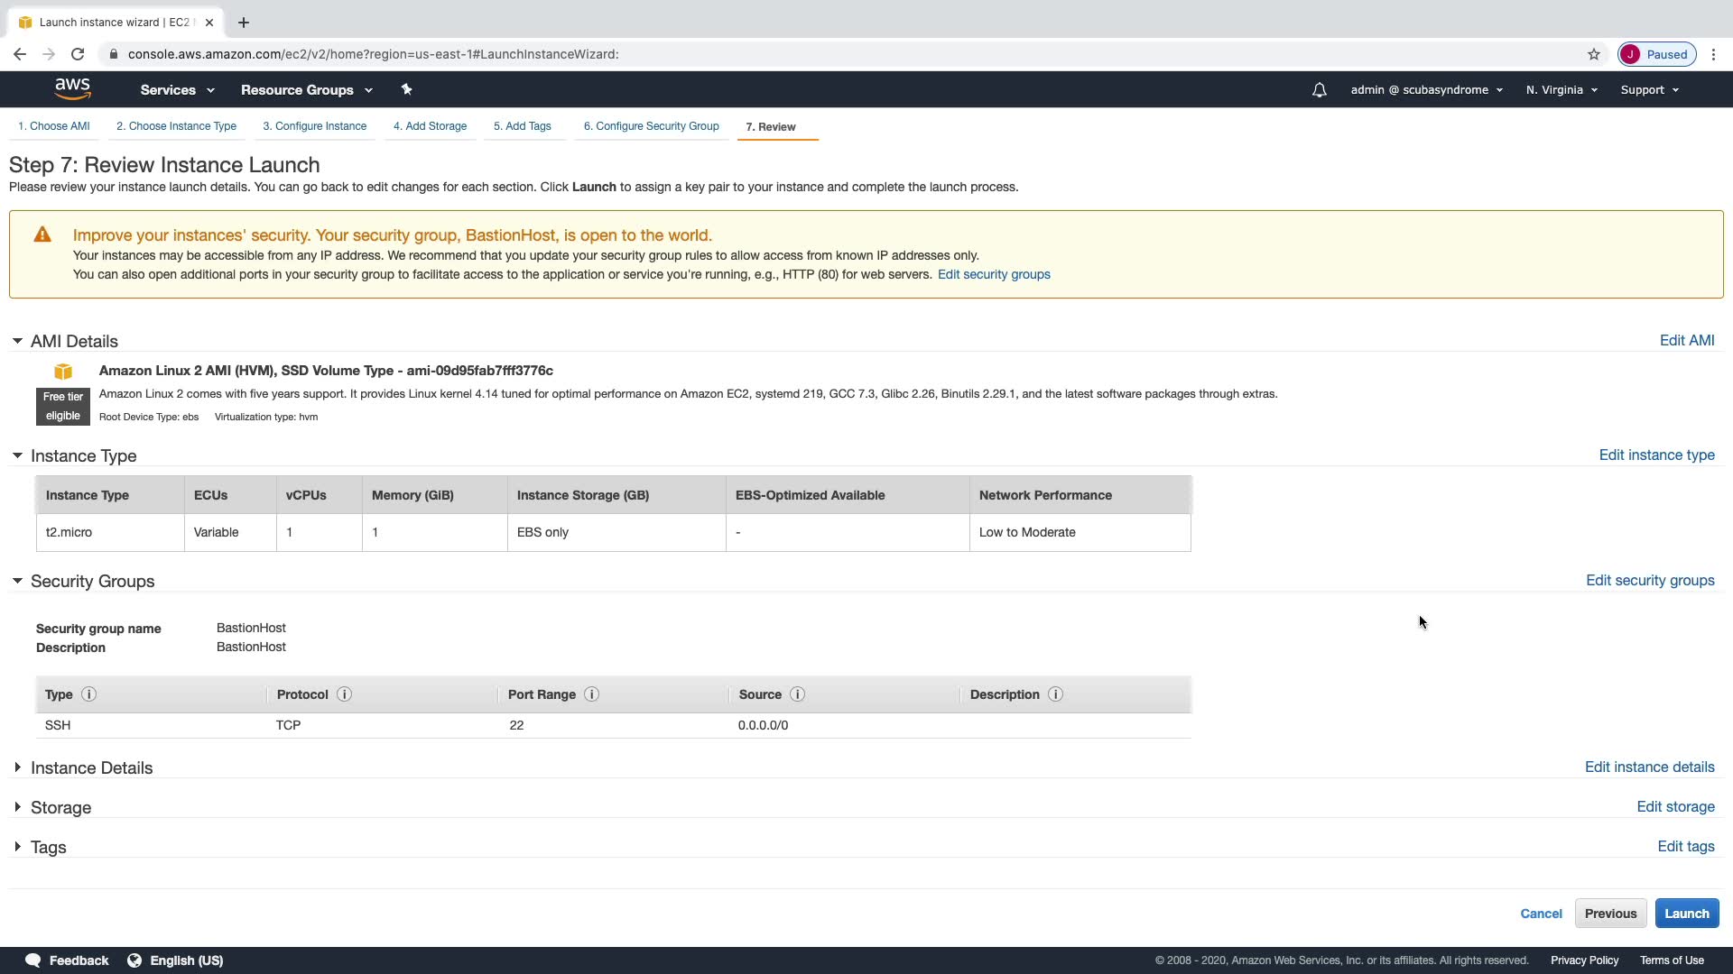Click the browser address bar URL
Screen dimensions: 1733x974
click(x=373, y=54)
